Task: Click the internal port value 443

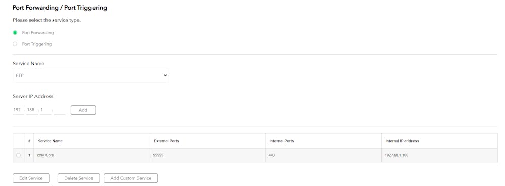Action: pyautogui.click(x=272, y=155)
